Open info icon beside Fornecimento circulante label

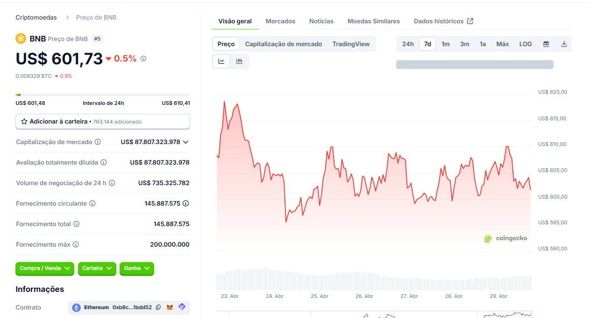[92, 203]
